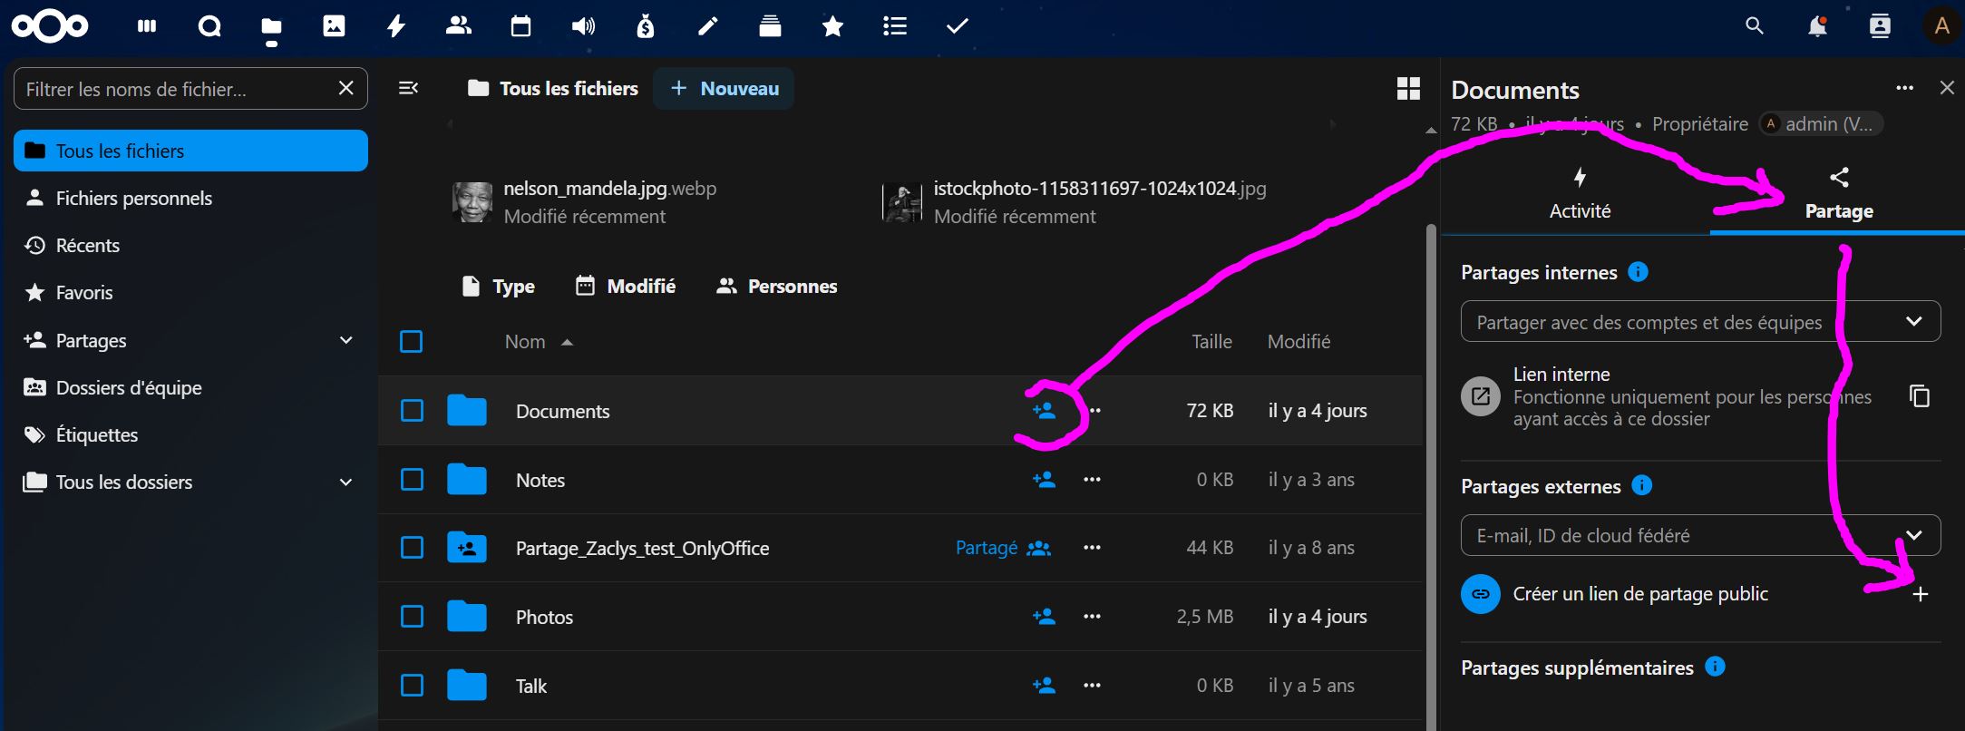
Task: Open three-dot menu for Photos folder
Action: coord(1092,617)
